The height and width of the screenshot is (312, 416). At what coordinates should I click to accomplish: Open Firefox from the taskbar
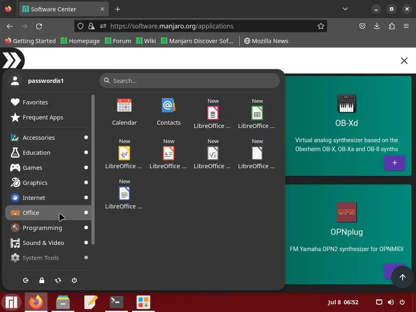pos(36,302)
